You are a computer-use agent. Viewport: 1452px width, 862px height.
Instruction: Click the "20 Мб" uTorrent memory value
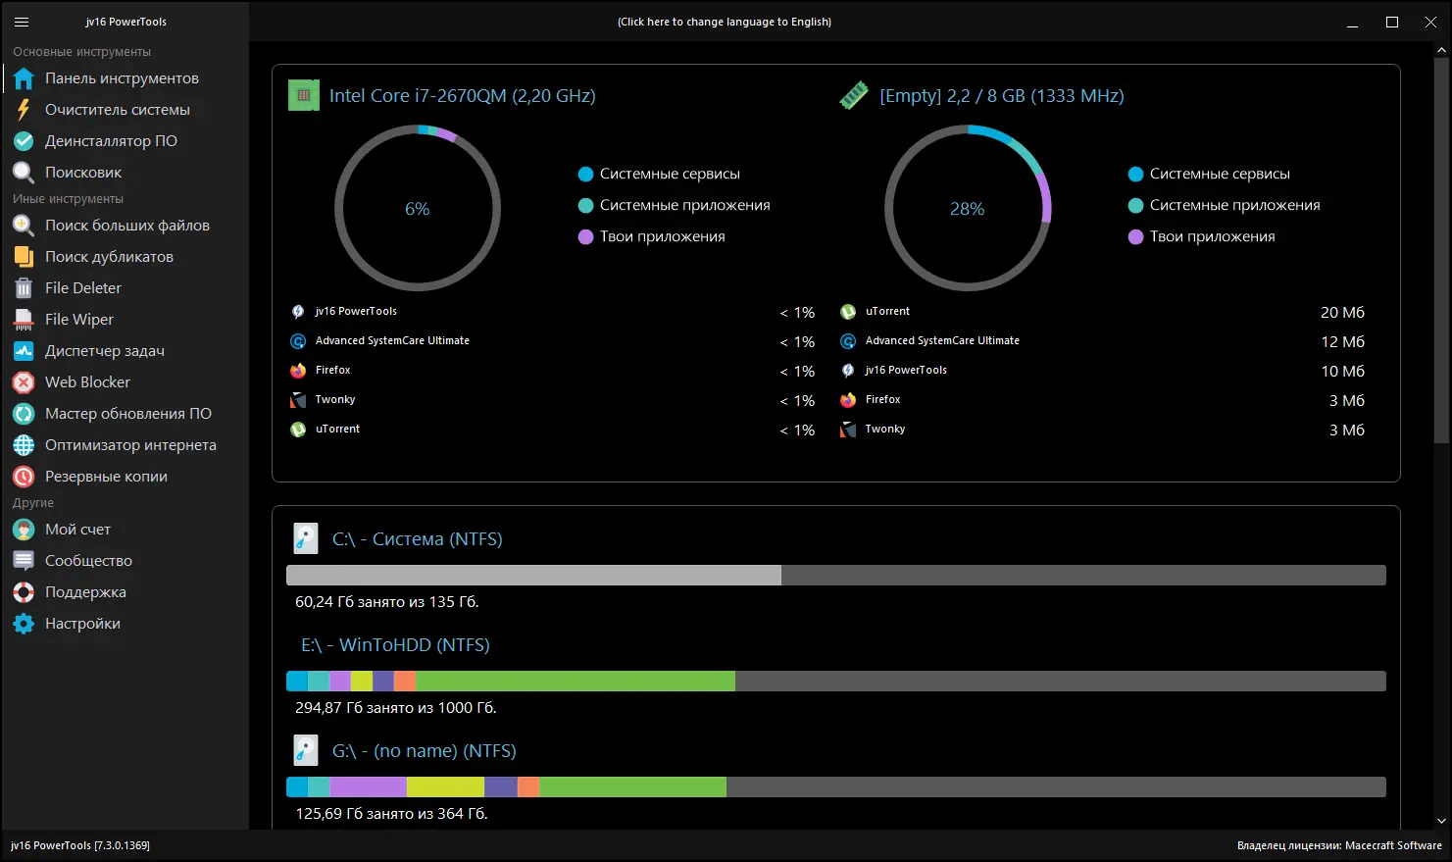pos(1342,313)
